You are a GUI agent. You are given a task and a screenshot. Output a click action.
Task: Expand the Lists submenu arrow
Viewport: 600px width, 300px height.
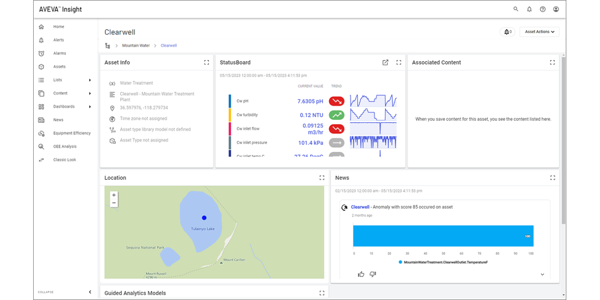click(x=90, y=80)
